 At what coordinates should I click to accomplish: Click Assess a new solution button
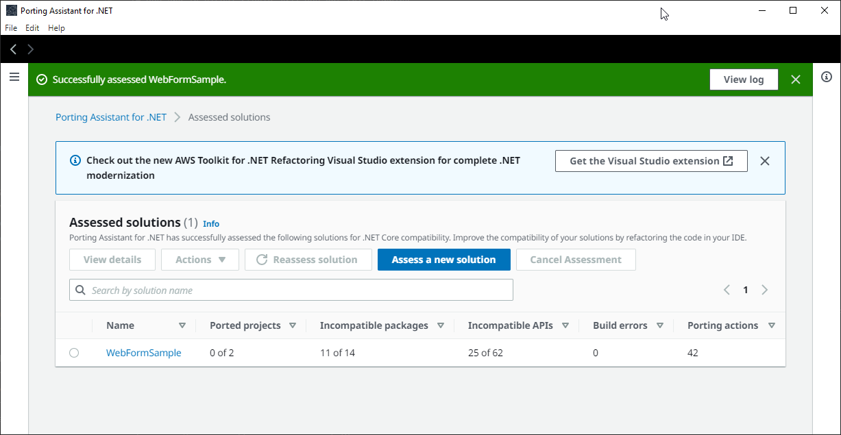click(x=443, y=260)
